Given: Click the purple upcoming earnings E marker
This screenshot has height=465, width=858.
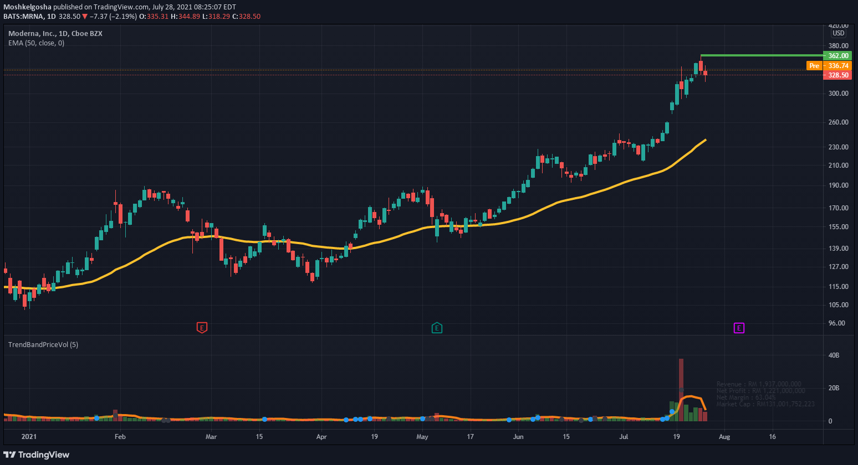Looking at the screenshot, I should 739,328.
